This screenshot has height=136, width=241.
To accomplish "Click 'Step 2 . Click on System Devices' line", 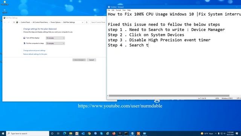I will pos(146,35).
